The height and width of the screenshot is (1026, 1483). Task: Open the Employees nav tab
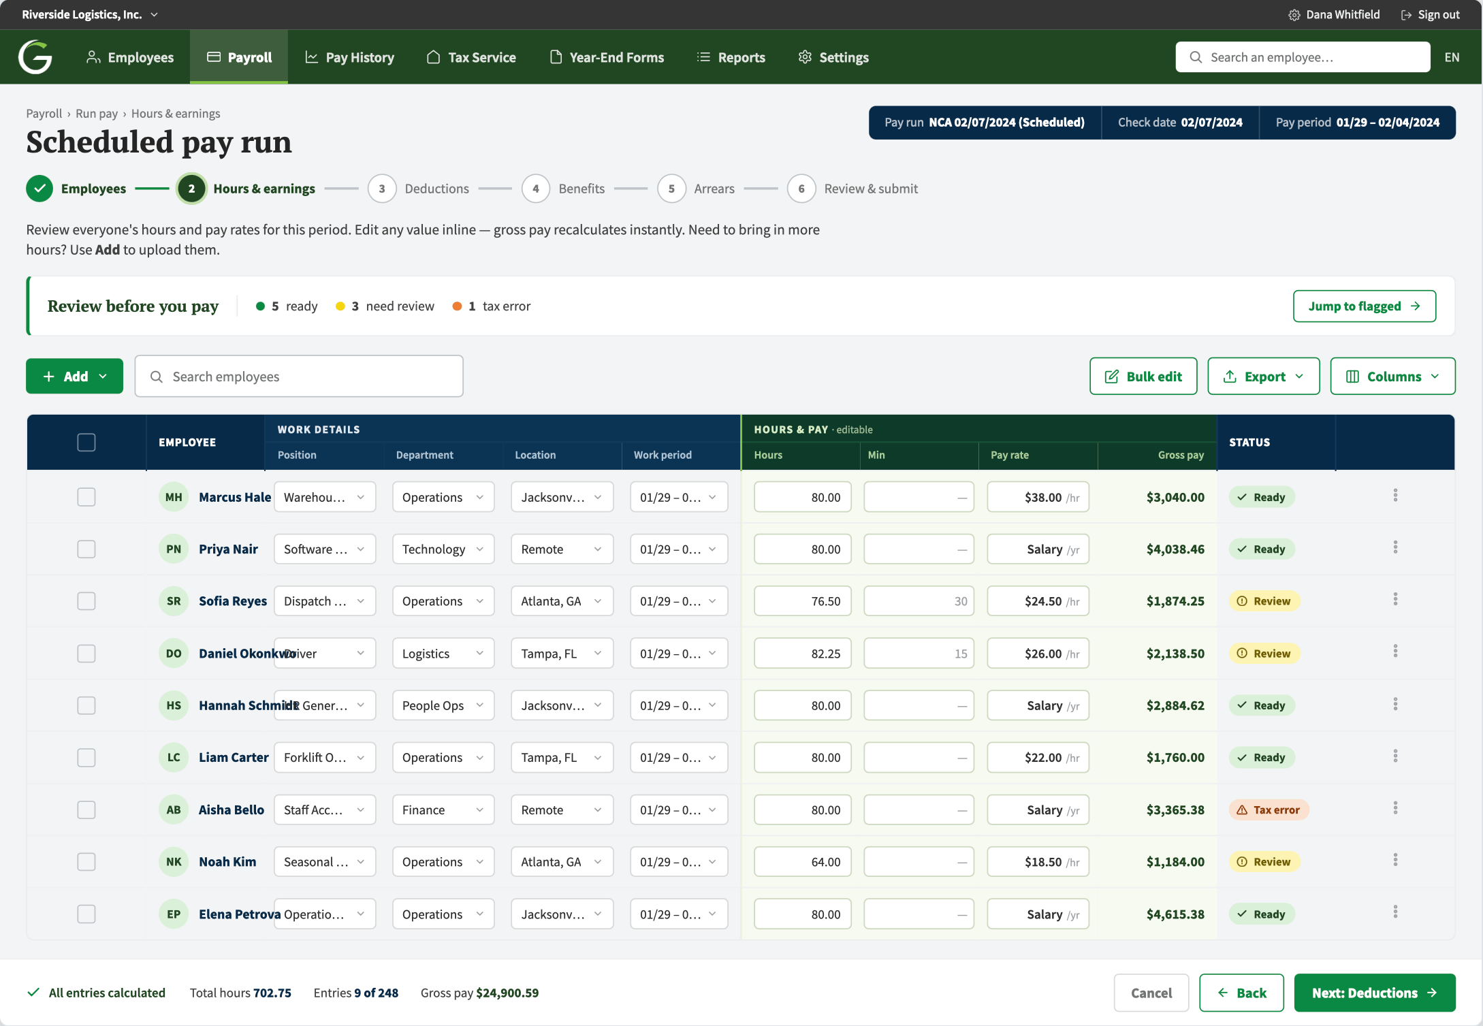point(130,57)
